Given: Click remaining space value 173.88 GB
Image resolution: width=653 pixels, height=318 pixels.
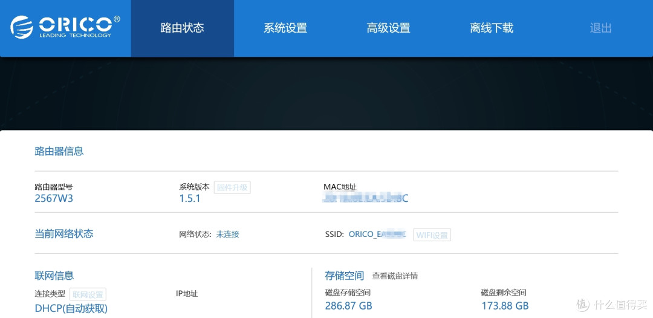Looking at the screenshot, I should pos(505,306).
